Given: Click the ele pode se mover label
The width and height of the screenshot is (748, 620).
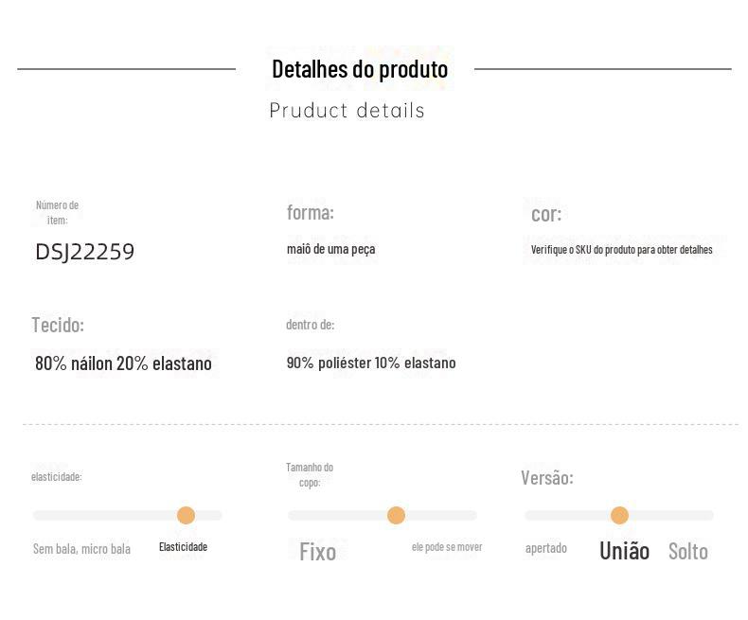Looking at the screenshot, I should (x=447, y=547).
